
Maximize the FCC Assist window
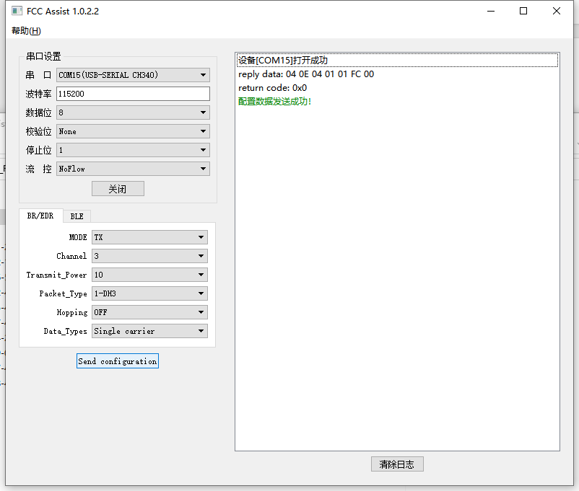(x=523, y=11)
